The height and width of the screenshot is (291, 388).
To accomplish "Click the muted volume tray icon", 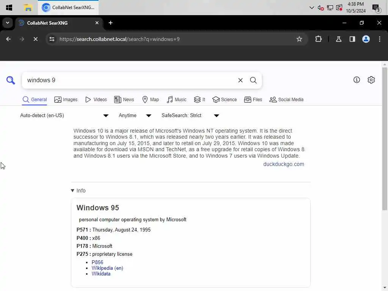I will [321, 8].
